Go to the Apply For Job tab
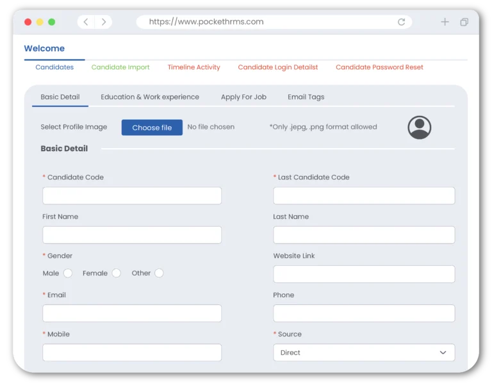 tap(243, 97)
